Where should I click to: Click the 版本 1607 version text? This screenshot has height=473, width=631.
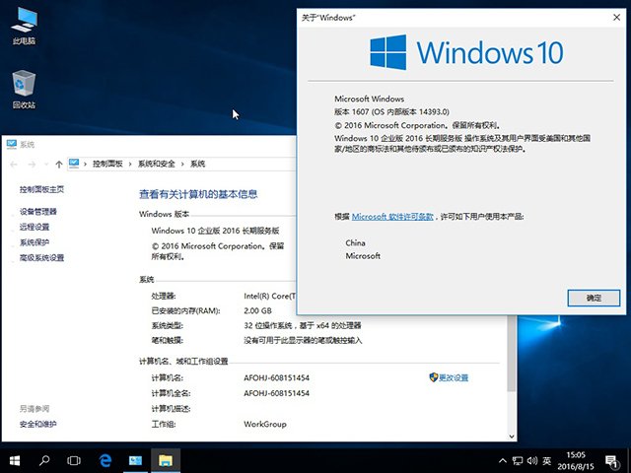[x=391, y=111]
